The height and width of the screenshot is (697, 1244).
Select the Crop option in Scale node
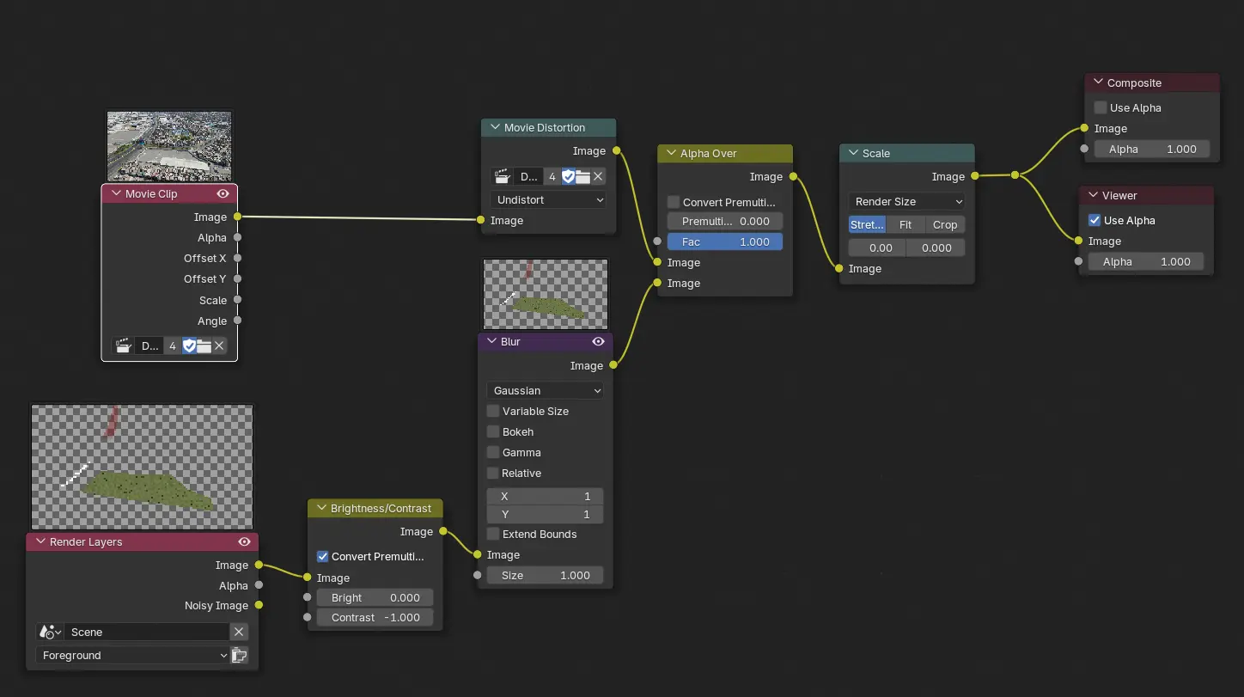point(945,225)
